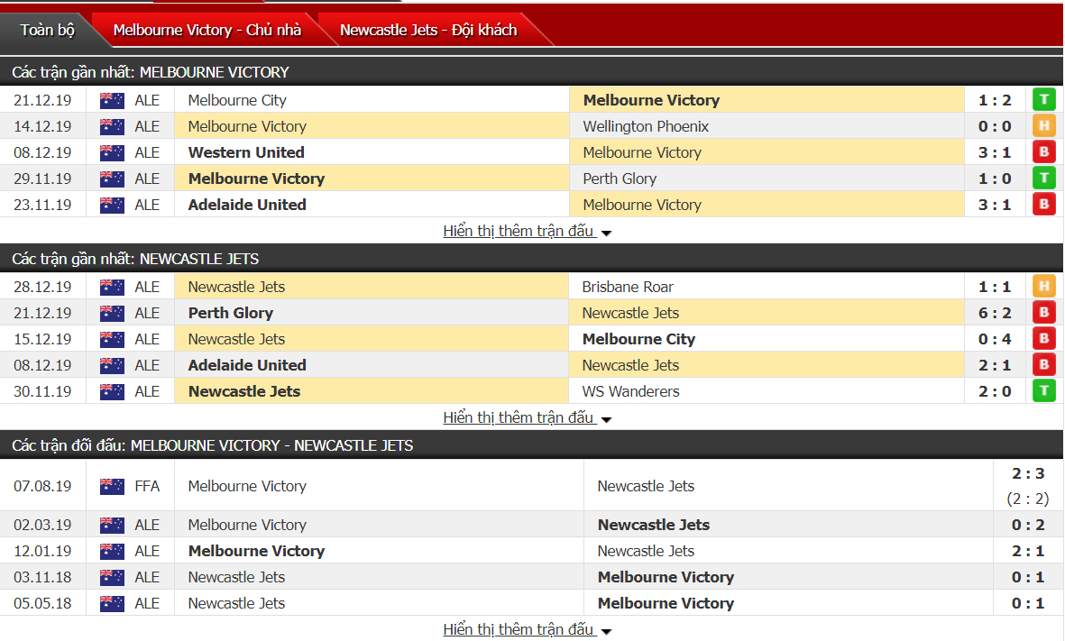Screen dimensions: 1065x641
Task: Click red B badge for Adelaide United 3:1 on 23.11.19
Action: click(1044, 205)
